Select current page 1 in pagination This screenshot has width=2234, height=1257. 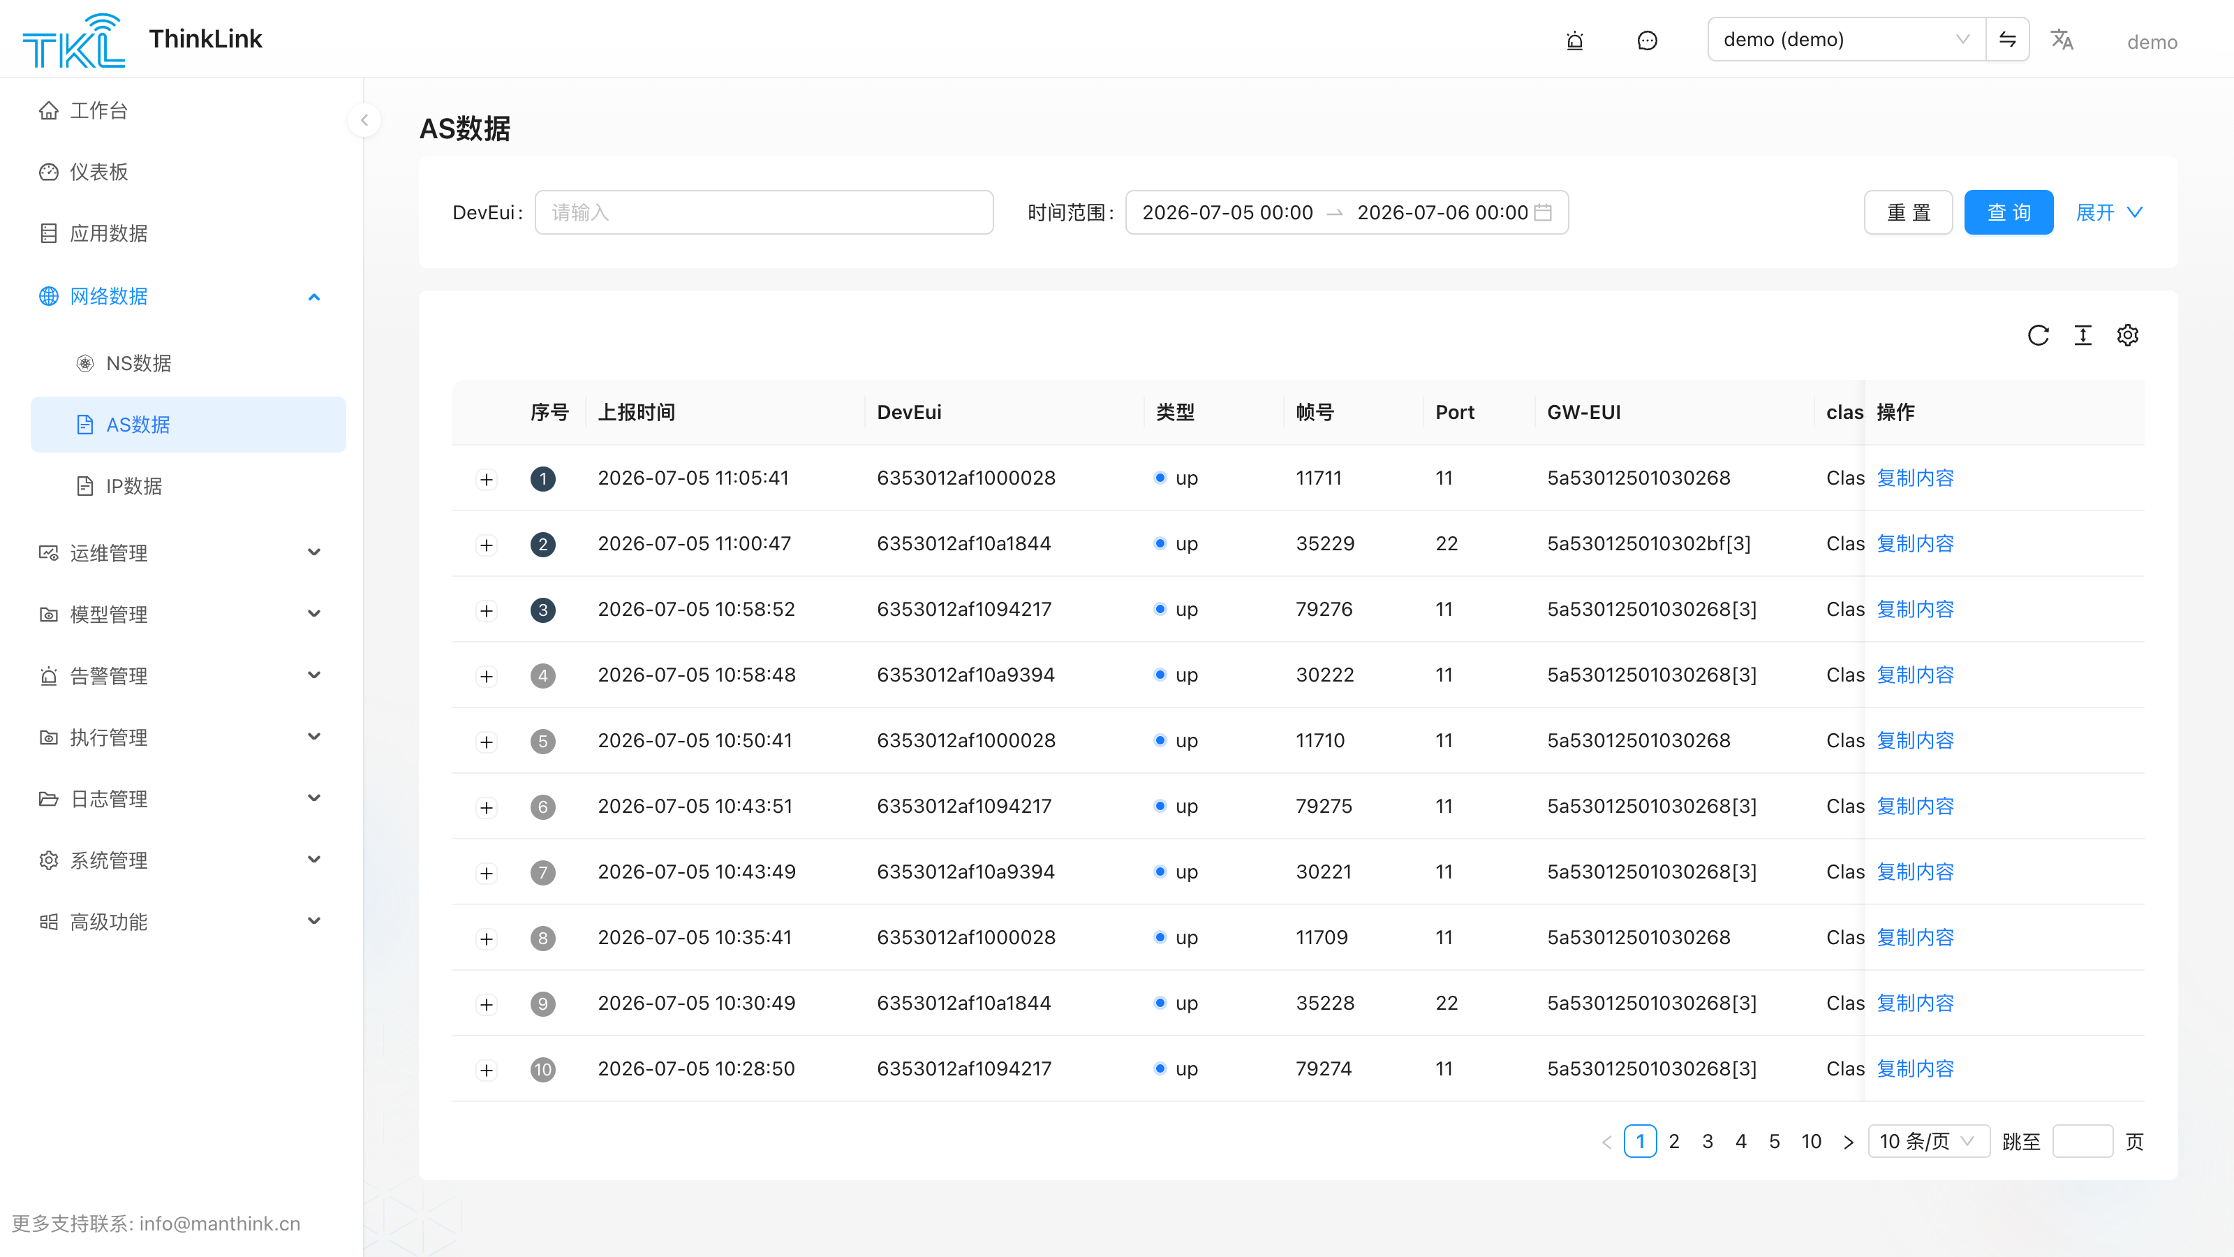pos(1640,1142)
